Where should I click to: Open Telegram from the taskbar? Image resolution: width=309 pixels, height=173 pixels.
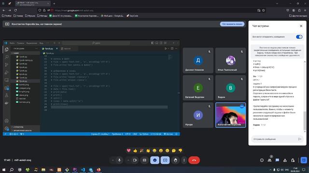(91, 170)
